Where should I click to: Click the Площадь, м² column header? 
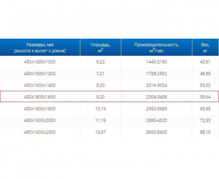101,47
